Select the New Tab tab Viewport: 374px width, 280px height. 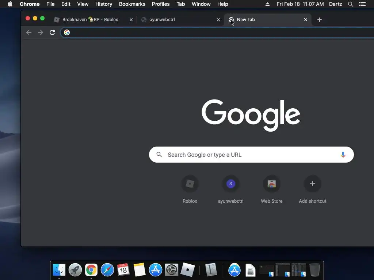point(267,20)
